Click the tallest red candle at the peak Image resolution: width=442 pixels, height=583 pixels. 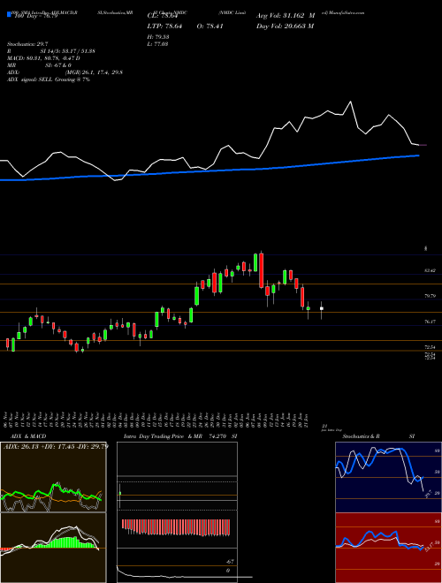[262, 270]
